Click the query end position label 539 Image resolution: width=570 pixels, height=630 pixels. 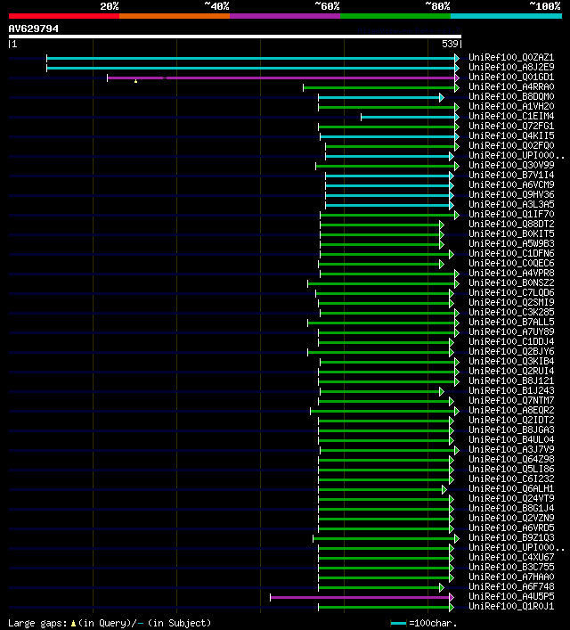[450, 44]
